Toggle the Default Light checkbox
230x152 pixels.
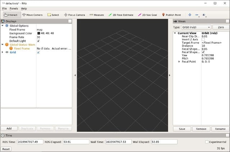[x=38, y=41]
